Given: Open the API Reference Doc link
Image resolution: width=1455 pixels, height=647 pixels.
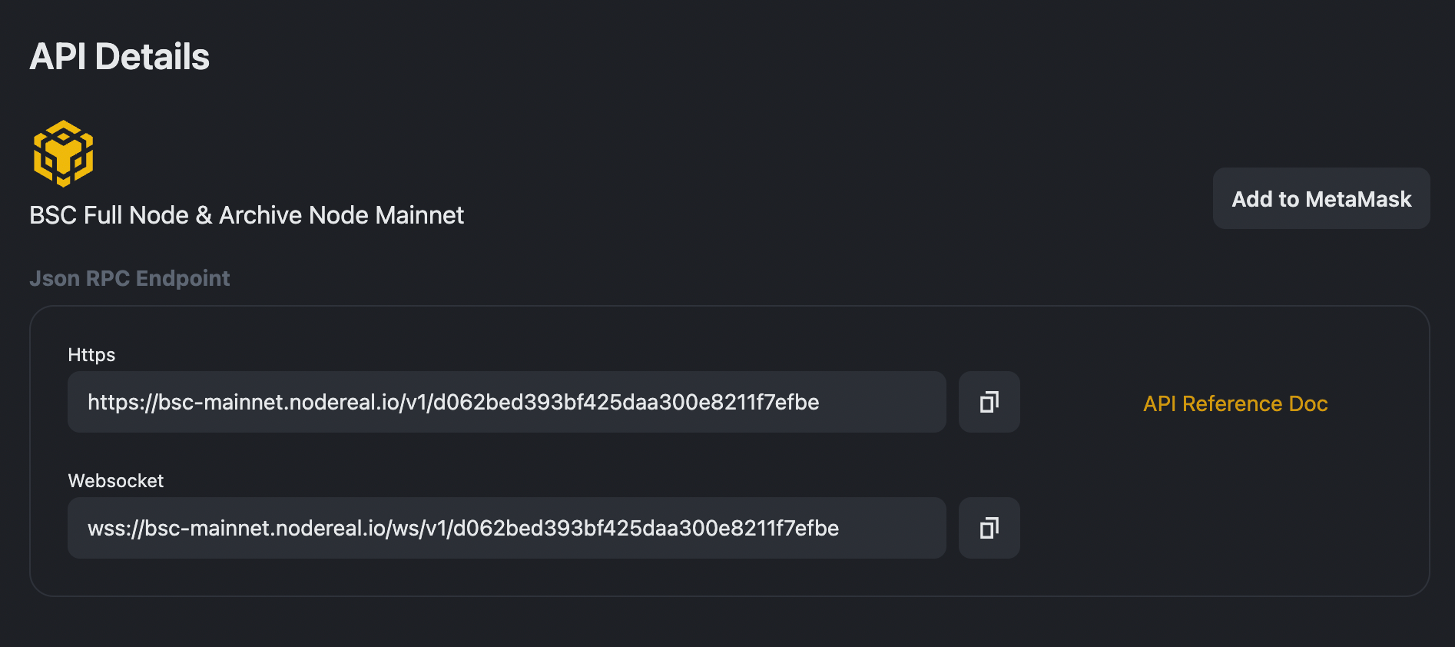Looking at the screenshot, I should pos(1235,403).
